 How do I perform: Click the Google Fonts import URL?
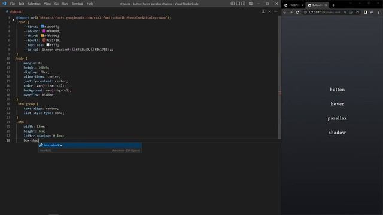(103, 17)
